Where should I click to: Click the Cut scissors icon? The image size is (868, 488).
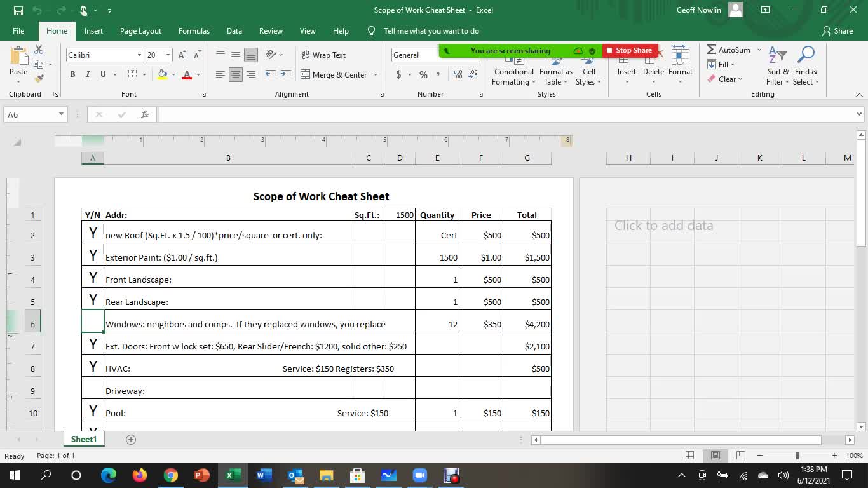pyautogui.click(x=39, y=50)
